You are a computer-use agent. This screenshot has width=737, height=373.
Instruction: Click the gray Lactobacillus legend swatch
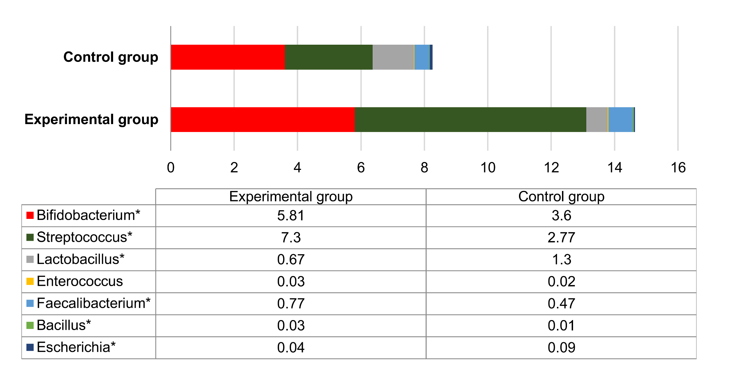pos(30,259)
